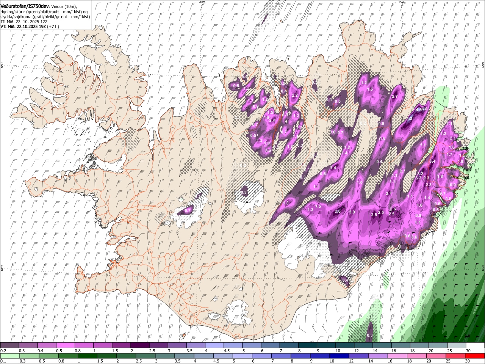Select the darkest green 1 swatch in lower legend
Screen dimensions: 485x364
pyautogui.click(x=88, y=356)
